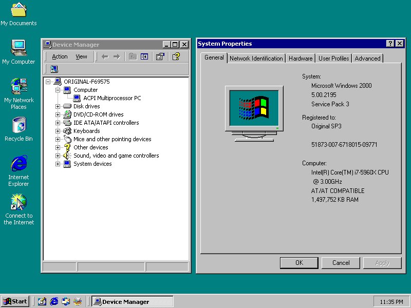Open the Action menu
The height and width of the screenshot is (308, 411).
pos(60,56)
